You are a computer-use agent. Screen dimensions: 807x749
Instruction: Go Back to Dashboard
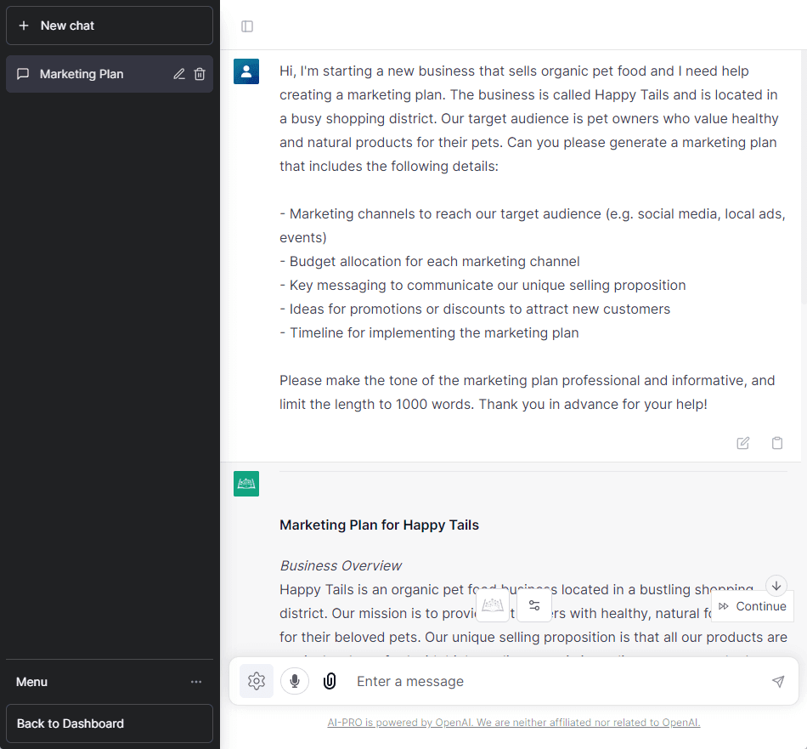click(x=109, y=723)
